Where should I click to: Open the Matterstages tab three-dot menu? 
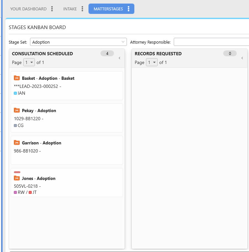(x=129, y=9)
